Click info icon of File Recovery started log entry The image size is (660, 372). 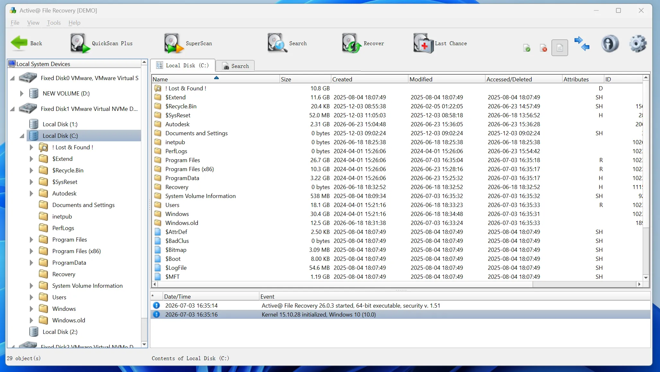156,305
